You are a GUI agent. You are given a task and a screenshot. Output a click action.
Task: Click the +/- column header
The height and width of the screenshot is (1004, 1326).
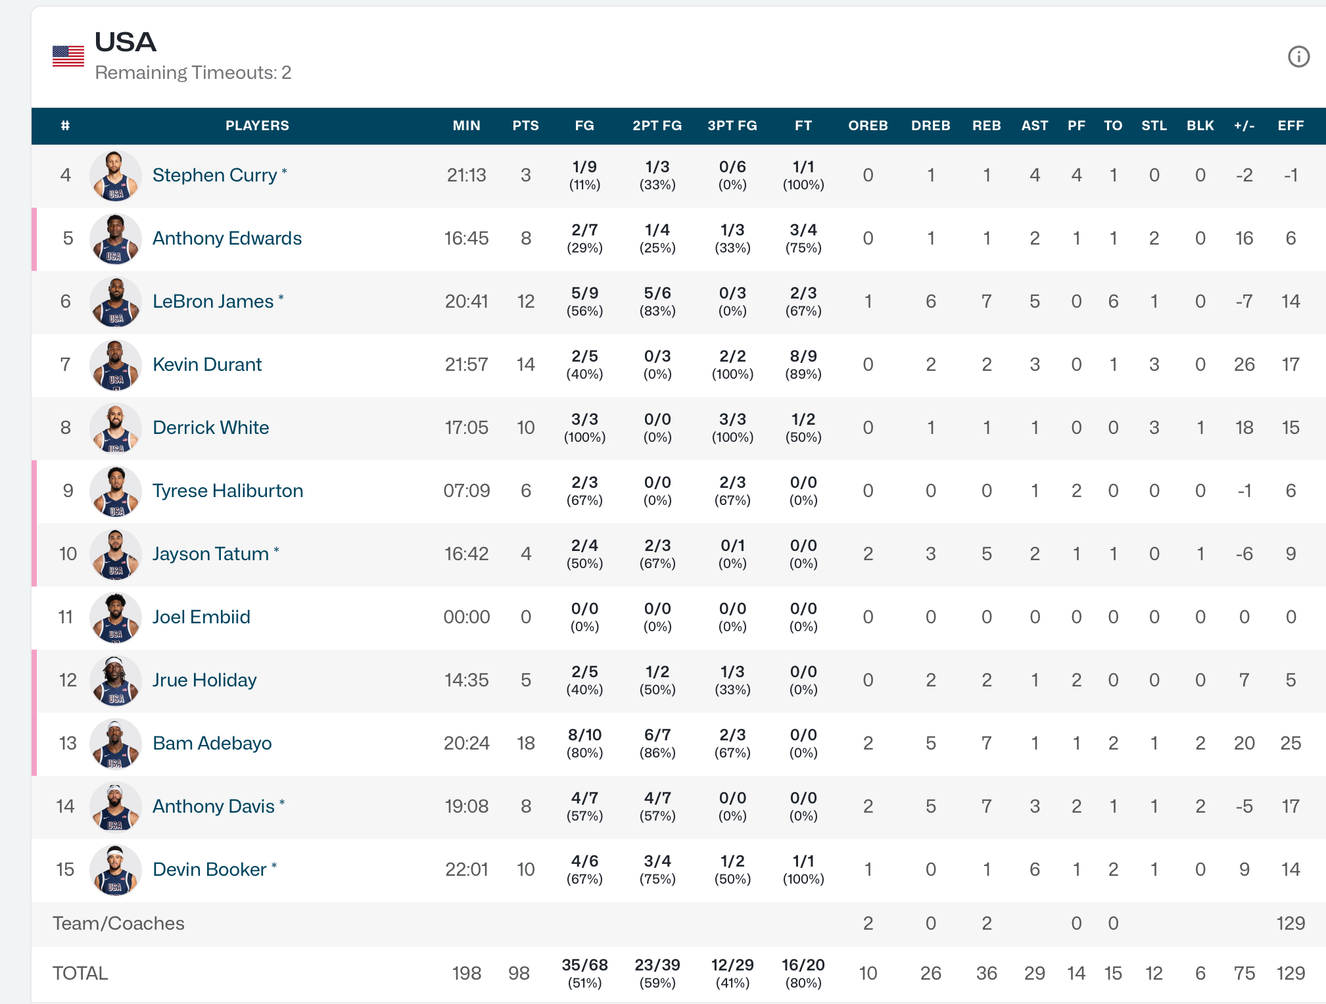click(1244, 126)
